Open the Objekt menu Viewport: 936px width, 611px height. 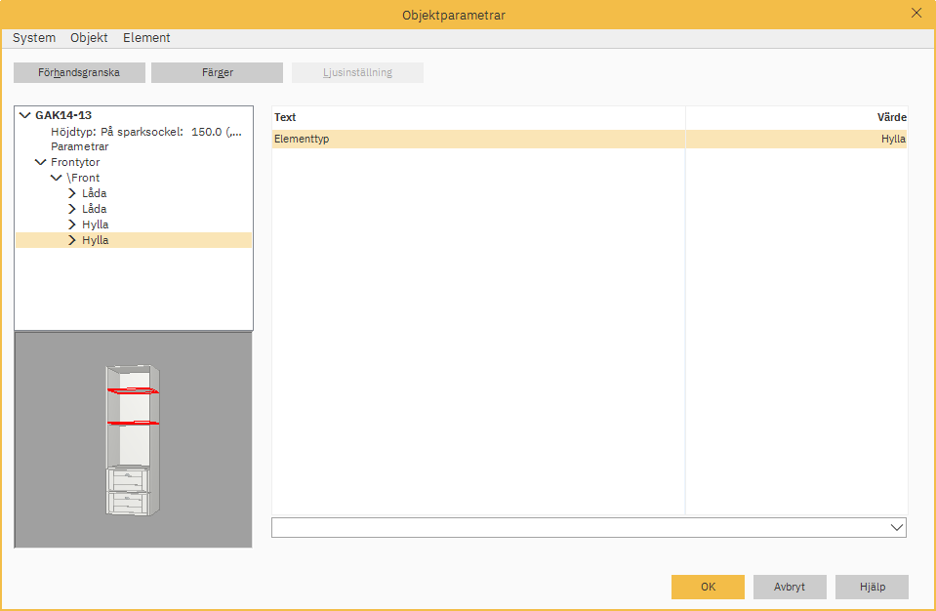(x=89, y=37)
